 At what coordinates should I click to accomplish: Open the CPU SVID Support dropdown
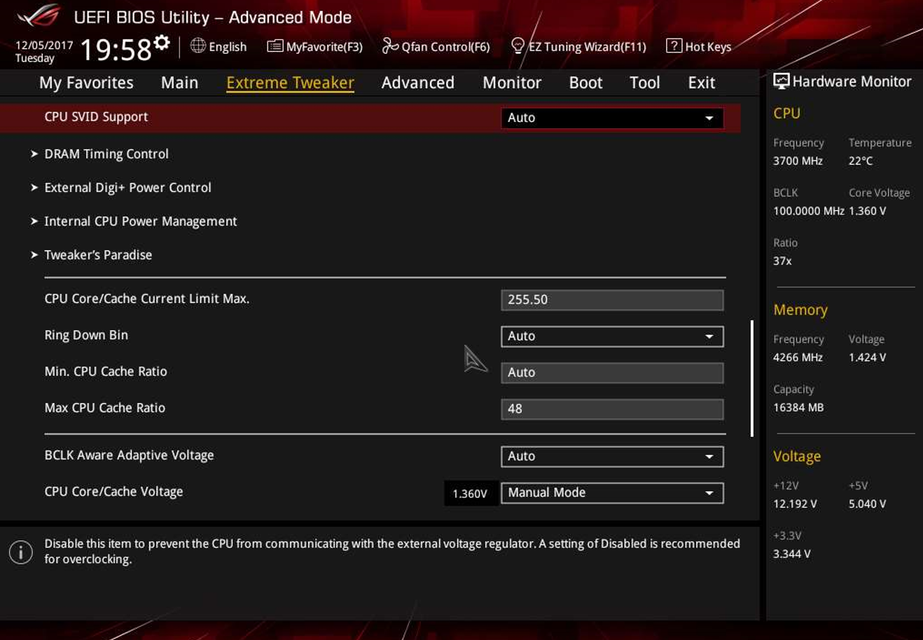click(x=612, y=118)
